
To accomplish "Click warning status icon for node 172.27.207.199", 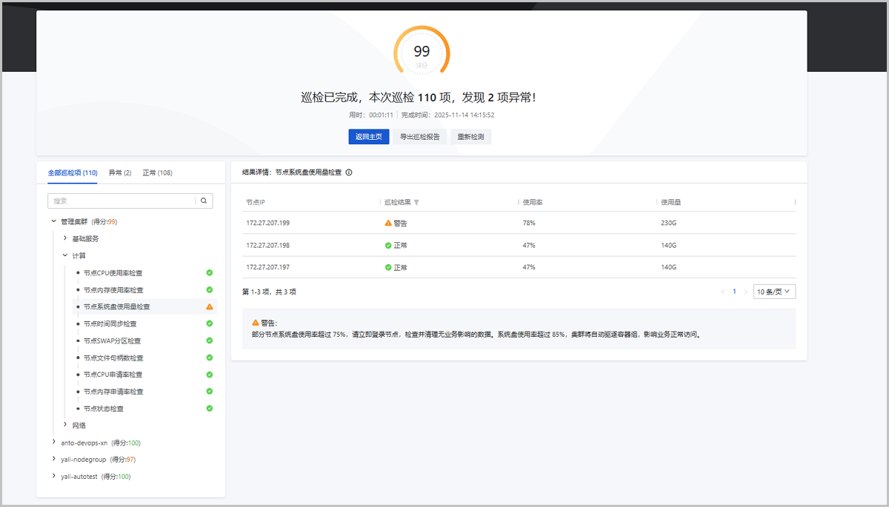I will (388, 223).
